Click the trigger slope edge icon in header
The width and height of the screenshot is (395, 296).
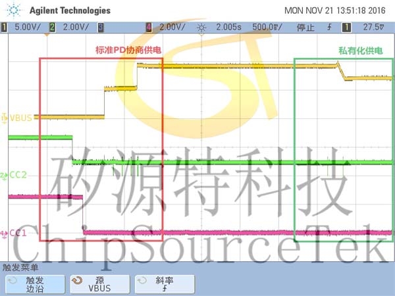pos(329,27)
